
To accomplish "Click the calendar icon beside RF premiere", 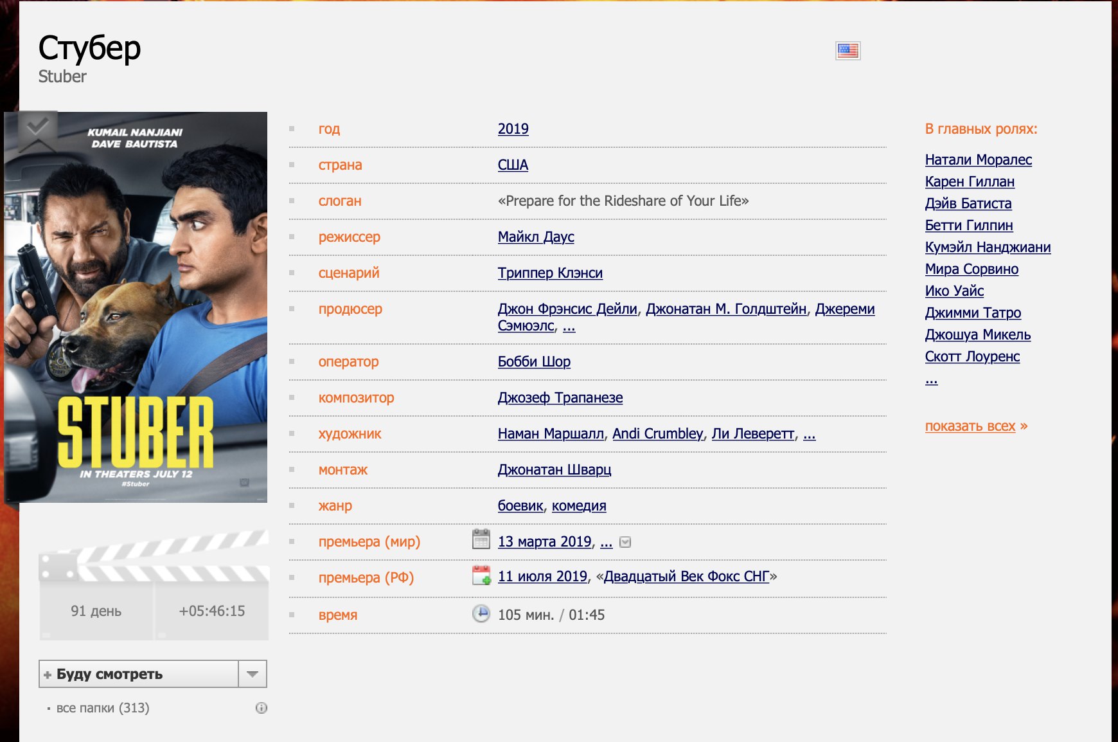I will [x=481, y=575].
